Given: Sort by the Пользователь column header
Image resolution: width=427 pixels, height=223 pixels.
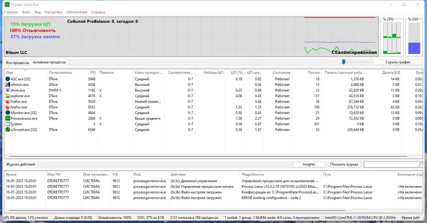Looking at the screenshot, I should click(61, 73).
